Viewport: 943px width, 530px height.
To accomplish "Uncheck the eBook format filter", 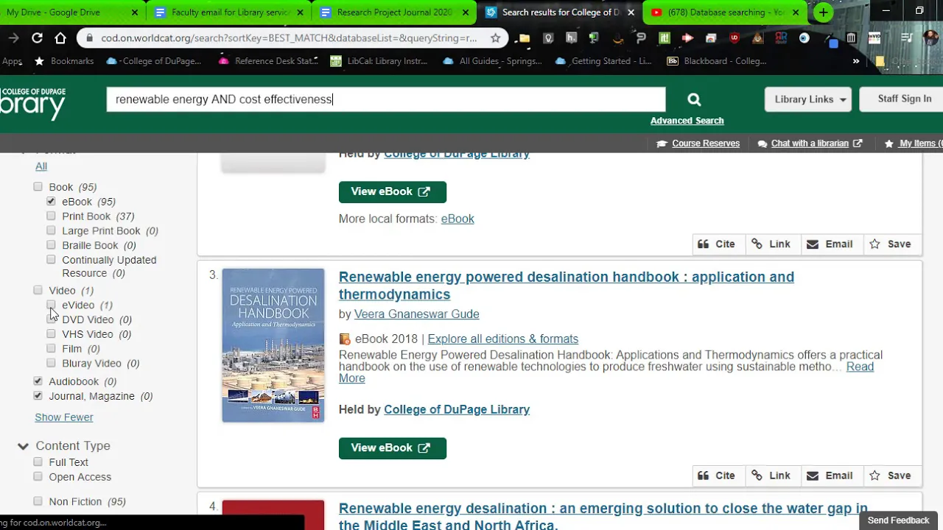I will tap(51, 201).
